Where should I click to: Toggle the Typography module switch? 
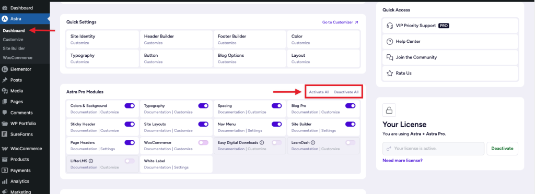click(x=203, y=106)
